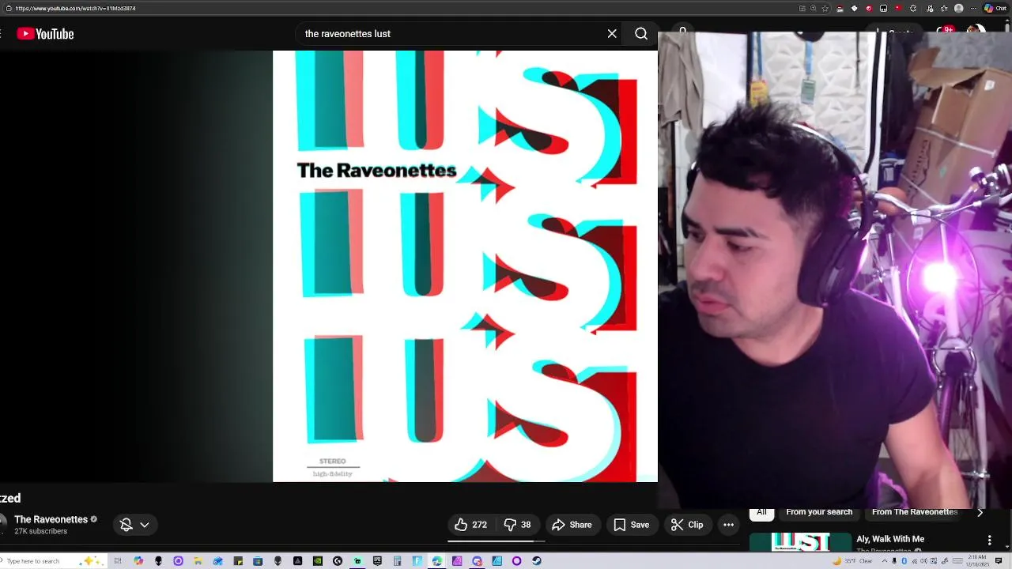Screen dimensions: 1012x569
Task: Expand the subscription notification dropdown chevron
Action: click(x=145, y=525)
